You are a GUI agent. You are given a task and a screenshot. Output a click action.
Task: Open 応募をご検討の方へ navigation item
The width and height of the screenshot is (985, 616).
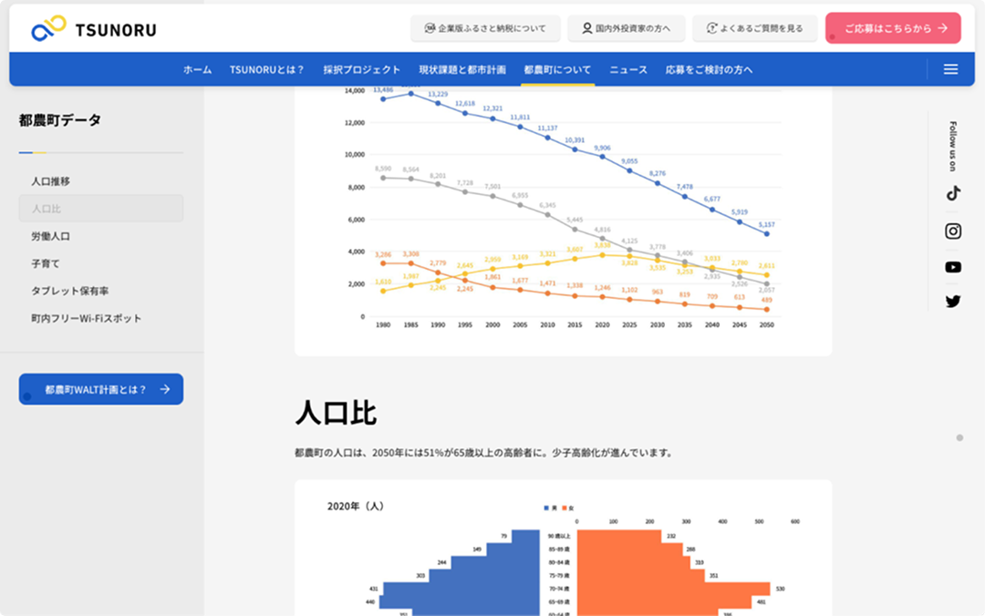click(x=710, y=69)
